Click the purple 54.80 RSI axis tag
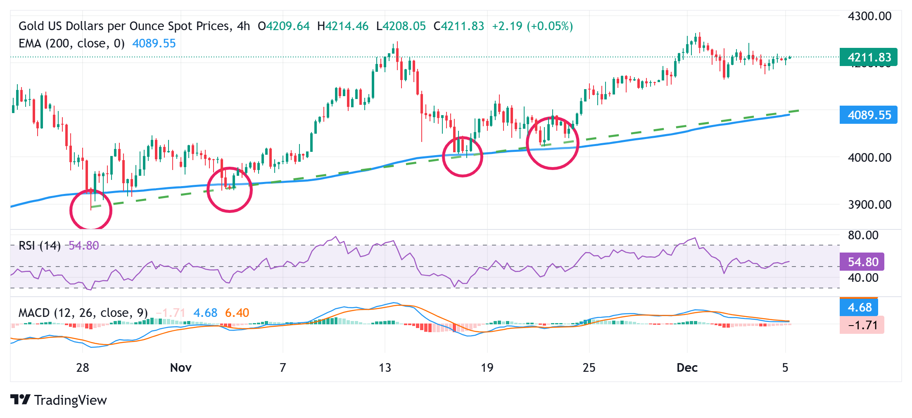Screen dimensions: 912x418 862,262
